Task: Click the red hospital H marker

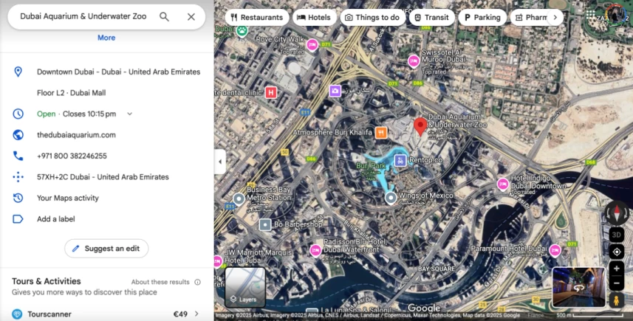Action: [271, 92]
